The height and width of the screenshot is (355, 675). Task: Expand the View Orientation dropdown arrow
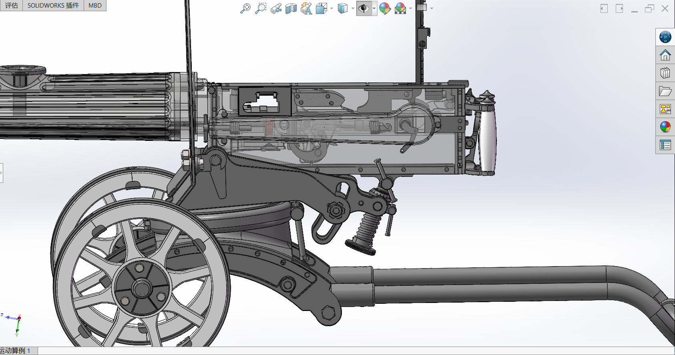tap(332, 8)
